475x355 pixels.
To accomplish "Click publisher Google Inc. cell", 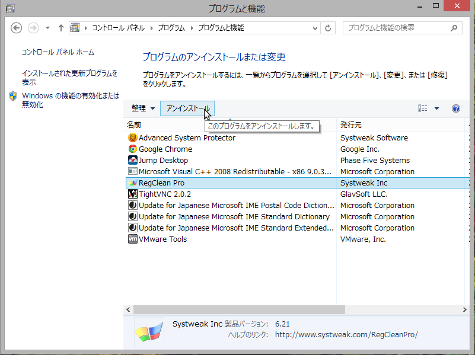I will 359,149.
